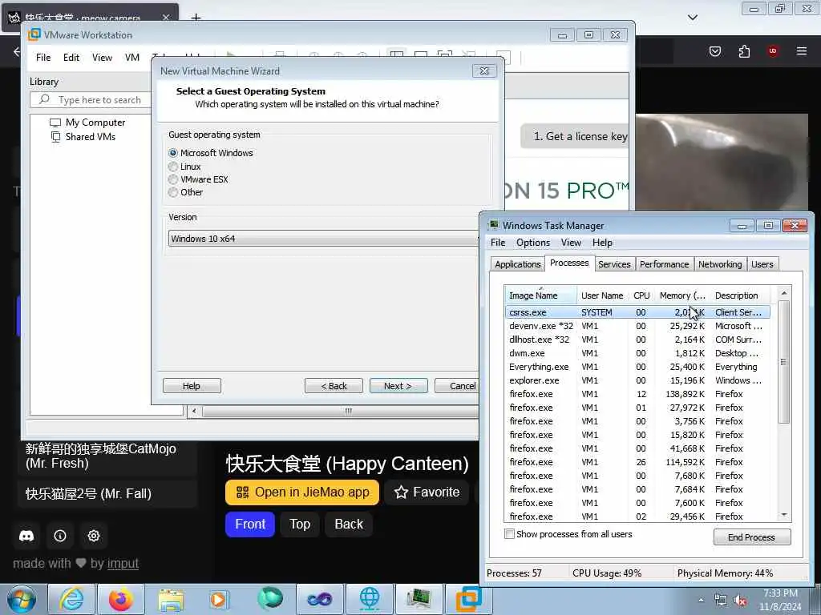Open Firefox's Pocket save icon
Screen dimensions: 821x615
coord(714,51)
